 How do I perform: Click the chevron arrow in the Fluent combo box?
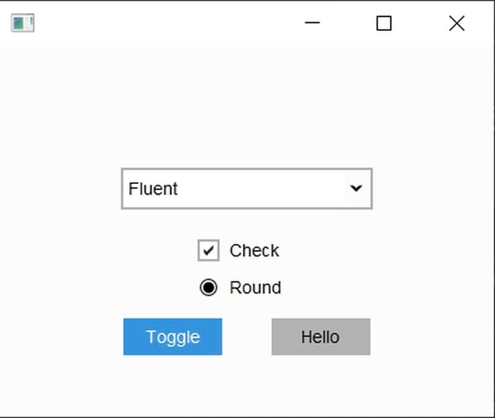[356, 189]
